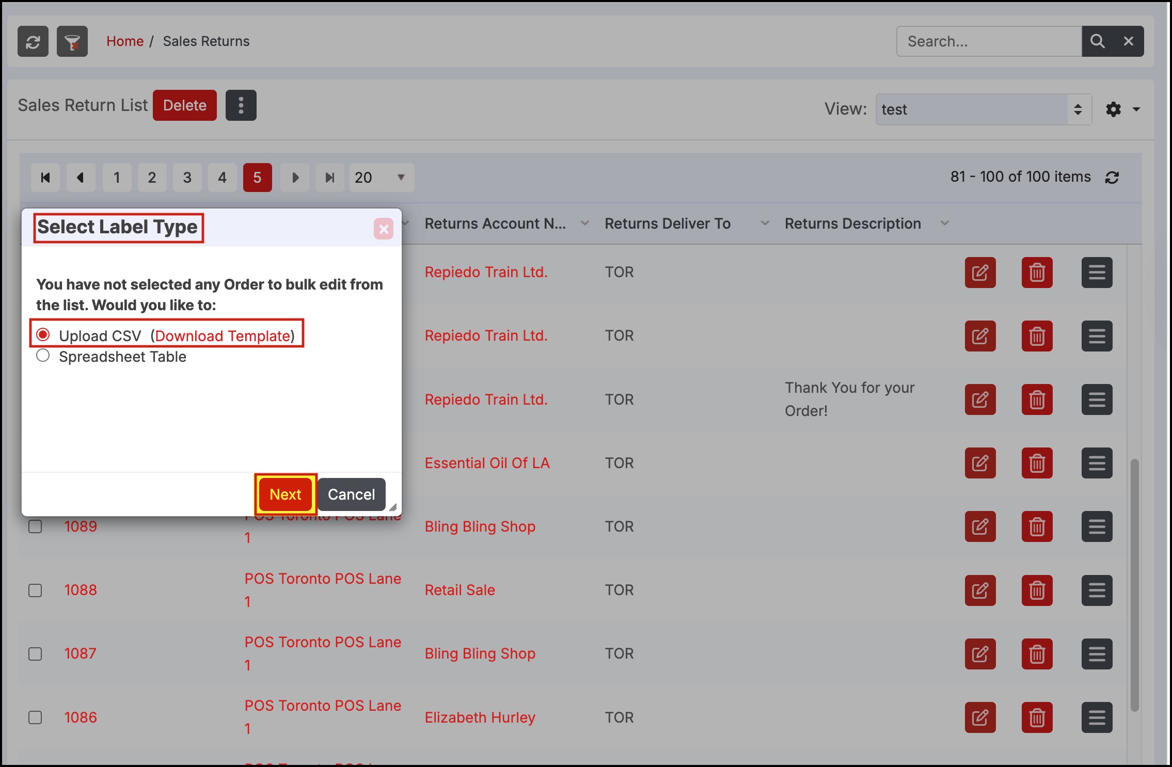Click the refresh icon beside the breadcrumb

(x=33, y=41)
